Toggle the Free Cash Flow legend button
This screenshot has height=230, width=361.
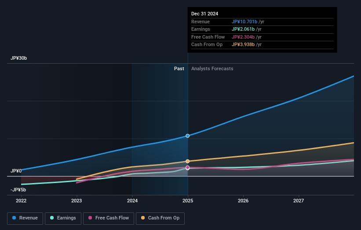[109, 218]
